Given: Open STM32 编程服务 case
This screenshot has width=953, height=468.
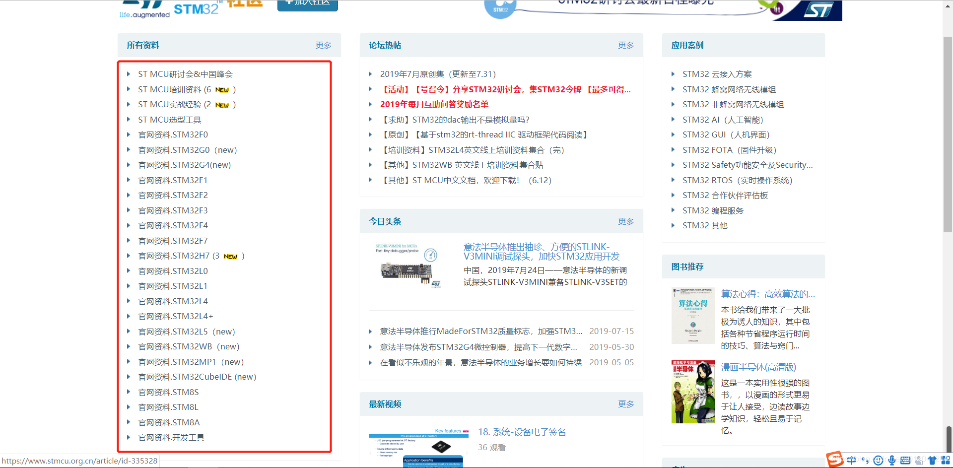Looking at the screenshot, I should click(713, 210).
